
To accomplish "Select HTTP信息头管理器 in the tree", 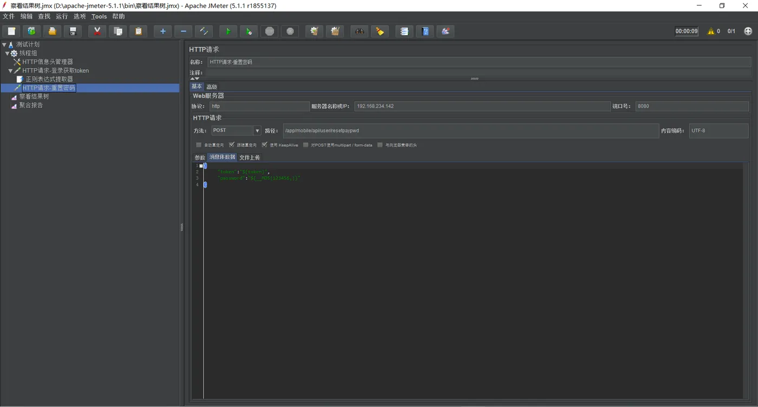I will click(48, 62).
